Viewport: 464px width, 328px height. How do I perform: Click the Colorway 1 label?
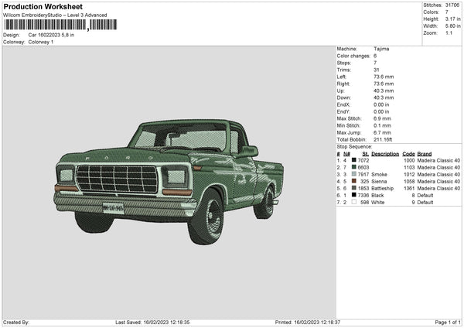[x=41, y=42]
